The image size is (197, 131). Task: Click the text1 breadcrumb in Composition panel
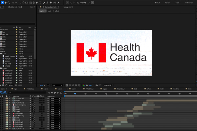[50, 11]
